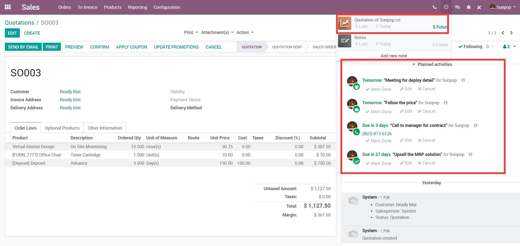Click the [Deposit] Deposit order line

pos(171,163)
